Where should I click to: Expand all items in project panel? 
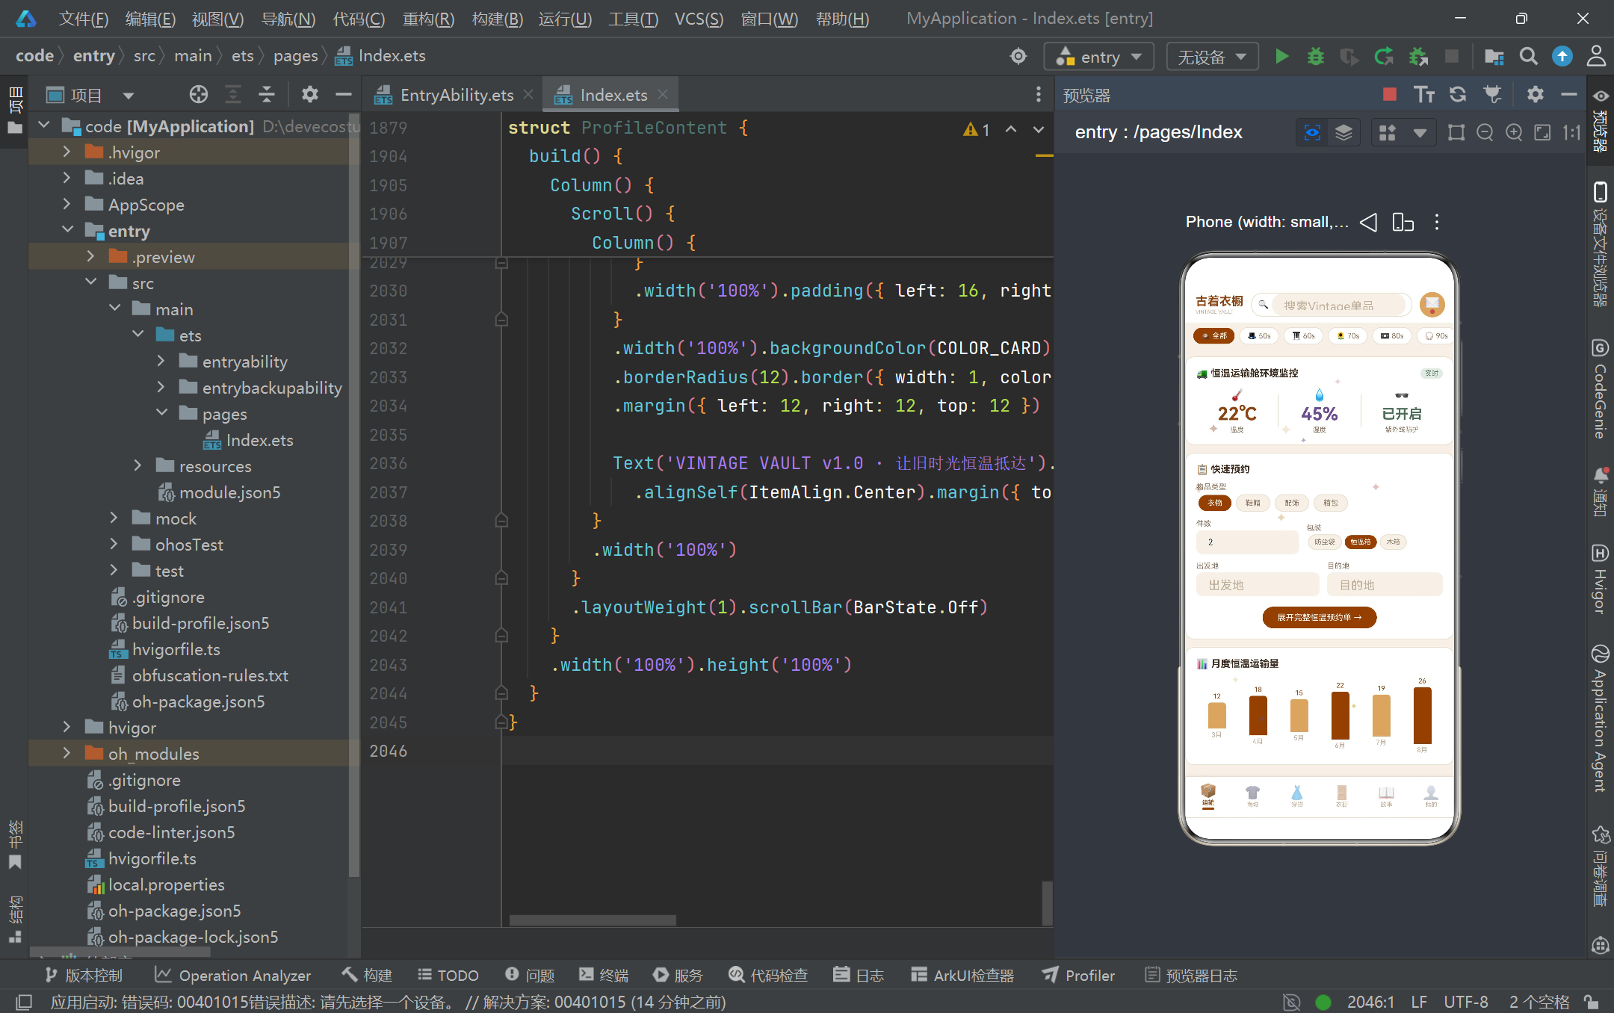pos(233,94)
